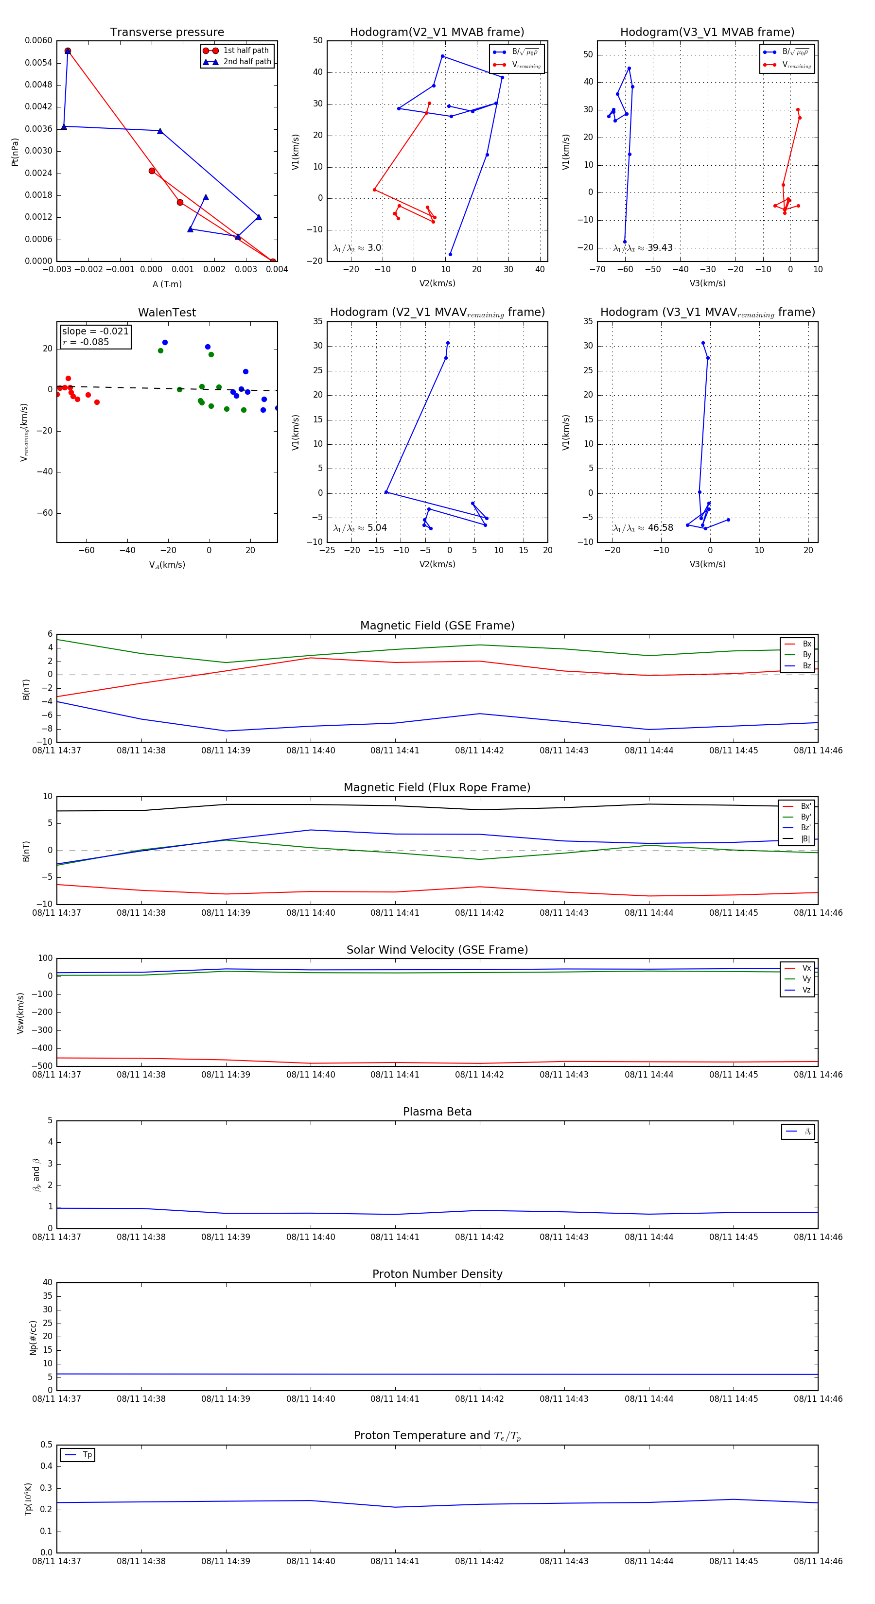Click the βp legend entry in Plasma Beta
Image resolution: width=875 pixels, height=1604 pixels.
pos(798,1132)
